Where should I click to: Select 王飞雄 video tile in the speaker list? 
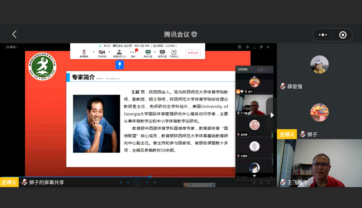click(x=254, y=105)
